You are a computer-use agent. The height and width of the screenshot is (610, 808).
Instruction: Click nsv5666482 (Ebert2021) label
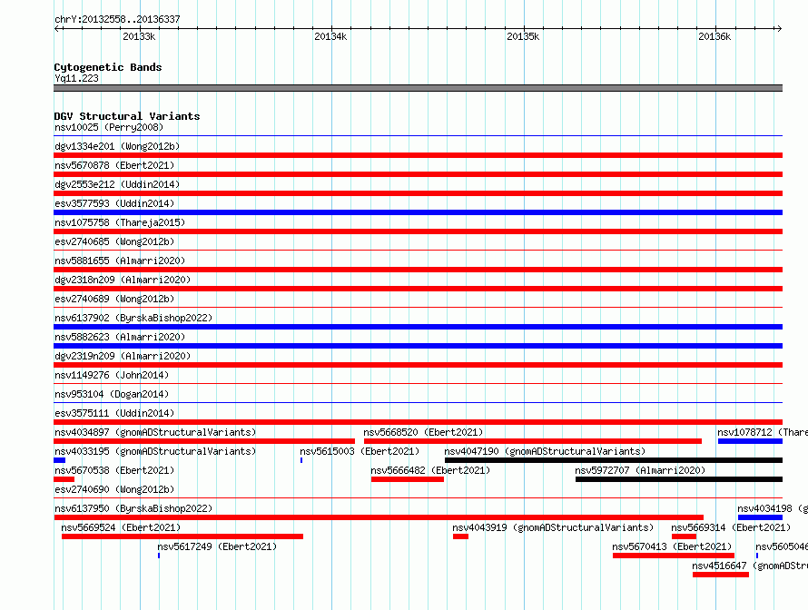[430, 470]
